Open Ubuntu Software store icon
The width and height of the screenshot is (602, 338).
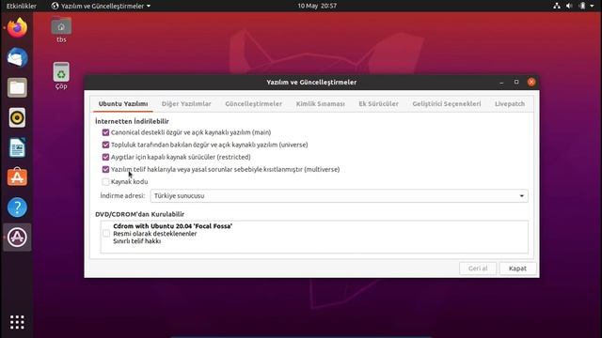point(17,177)
